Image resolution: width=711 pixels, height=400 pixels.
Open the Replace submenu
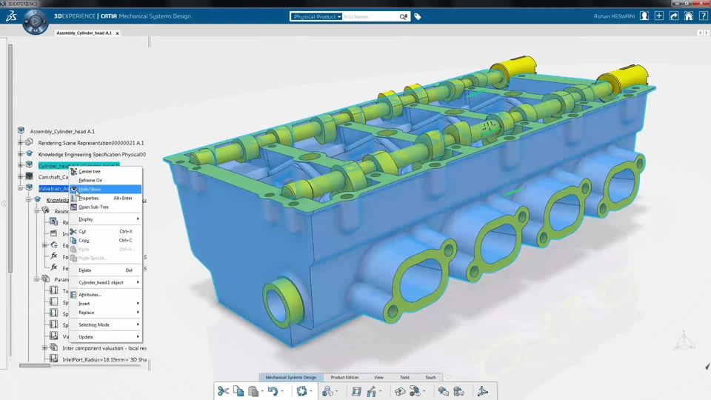[106, 313]
